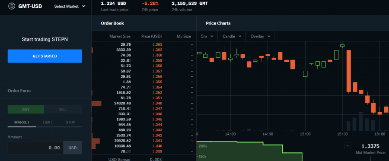Screen dimensions: 389x161
Task: Click the Order Form heading
Action: pos(19,91)
